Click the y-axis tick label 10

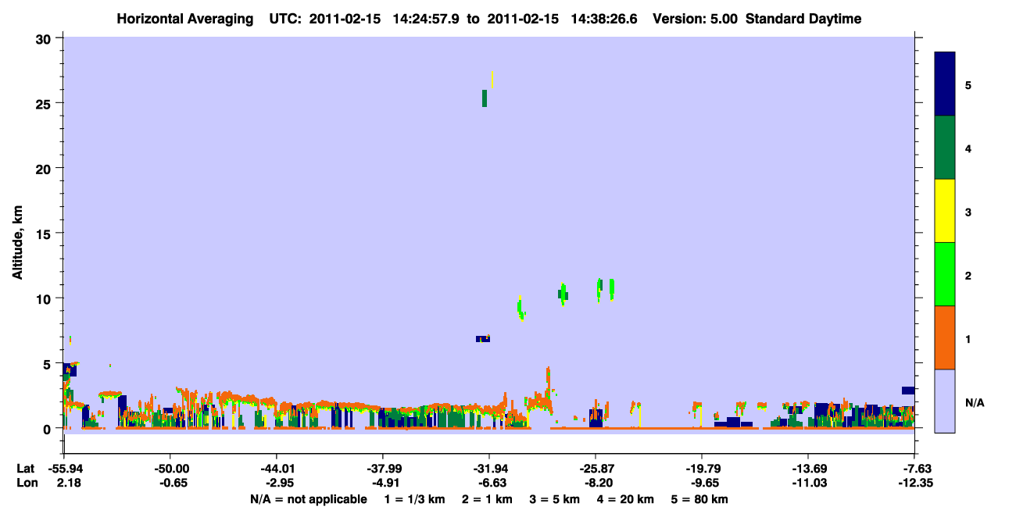coord(45,298)
